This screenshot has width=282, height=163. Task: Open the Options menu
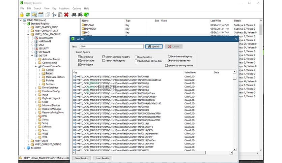77,8
